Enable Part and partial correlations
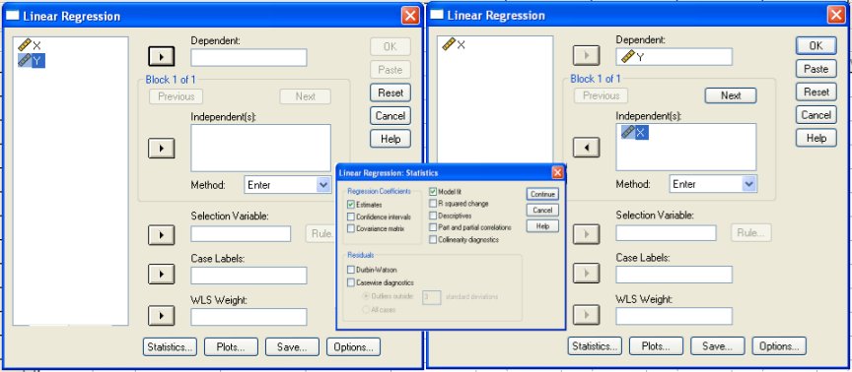Image resolution: width=852 pixels, height=372 pixels. point(433,227)
